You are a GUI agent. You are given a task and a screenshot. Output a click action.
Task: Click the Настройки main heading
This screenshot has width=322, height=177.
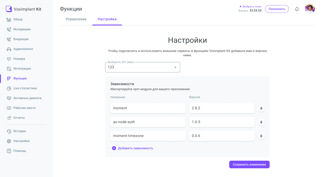pyautogui.click(x=187, y=40)
